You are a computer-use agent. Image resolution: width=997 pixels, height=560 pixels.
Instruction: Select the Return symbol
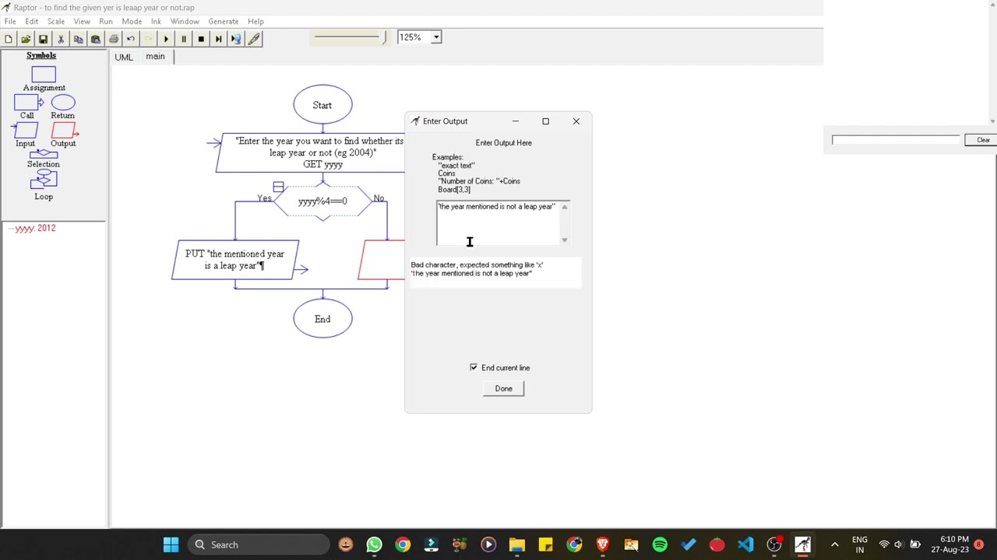pos(63,103)
